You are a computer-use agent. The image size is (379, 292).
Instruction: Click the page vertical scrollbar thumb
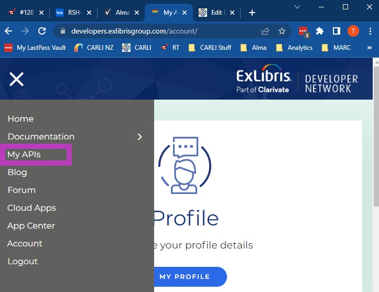point(376,137)
